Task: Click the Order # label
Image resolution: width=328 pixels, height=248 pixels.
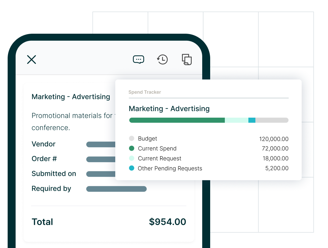Action: pyautogui.click(x=44, y=159)
